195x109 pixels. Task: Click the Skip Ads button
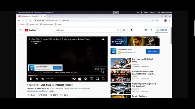(101, 69)
